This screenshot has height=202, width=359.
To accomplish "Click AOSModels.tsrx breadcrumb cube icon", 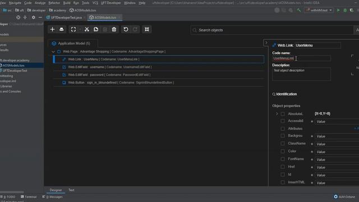I will (x=71, y=10).
